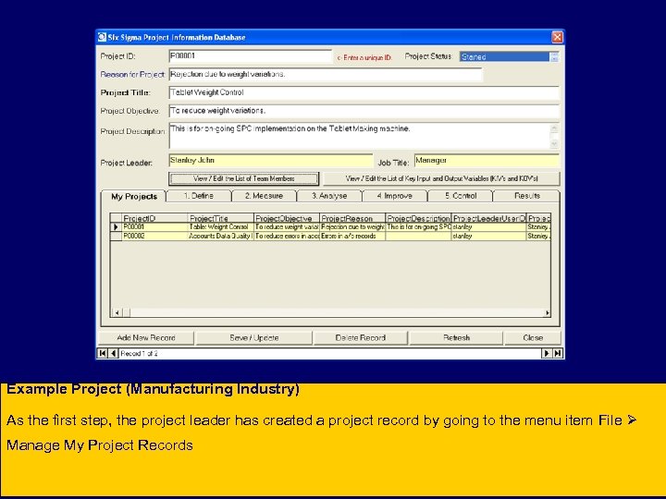The image size is (666, 499).
Task: Open View / Edit Key Input and Output Variables
Action: point(442,178)
